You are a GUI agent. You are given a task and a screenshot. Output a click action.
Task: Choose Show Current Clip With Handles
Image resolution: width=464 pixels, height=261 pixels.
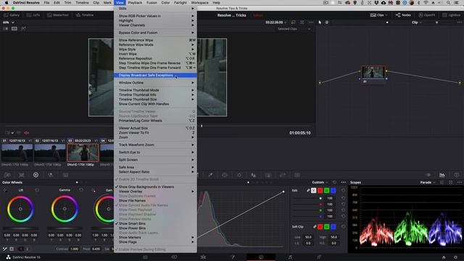(x=155, y=104)
